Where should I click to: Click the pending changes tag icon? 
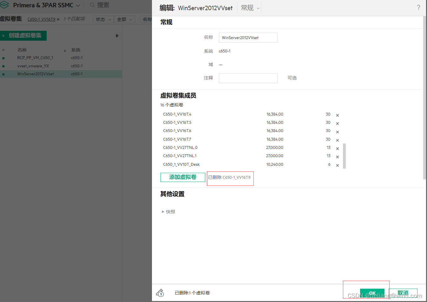[160, 292]
